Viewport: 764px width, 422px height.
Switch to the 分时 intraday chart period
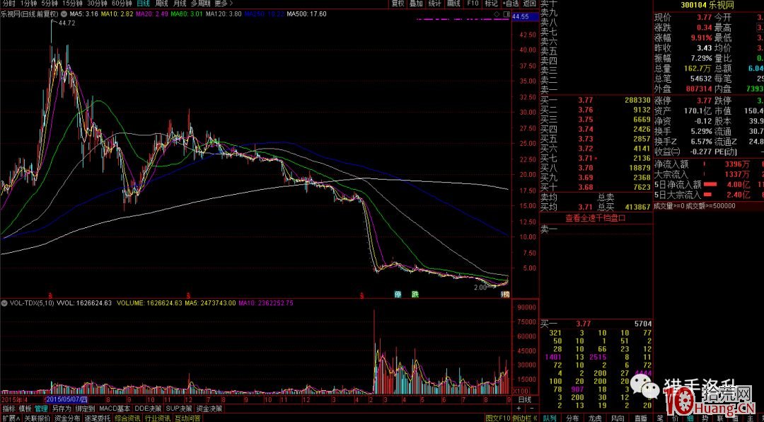pyautogui.click(x=8, y=4)
